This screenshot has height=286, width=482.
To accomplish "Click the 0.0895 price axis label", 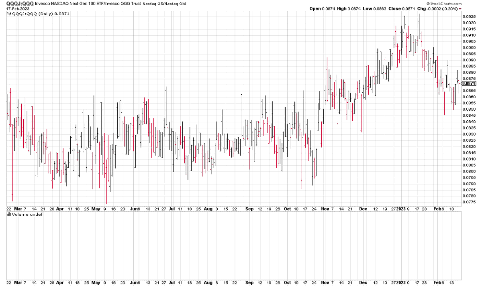I will point(469,54).
